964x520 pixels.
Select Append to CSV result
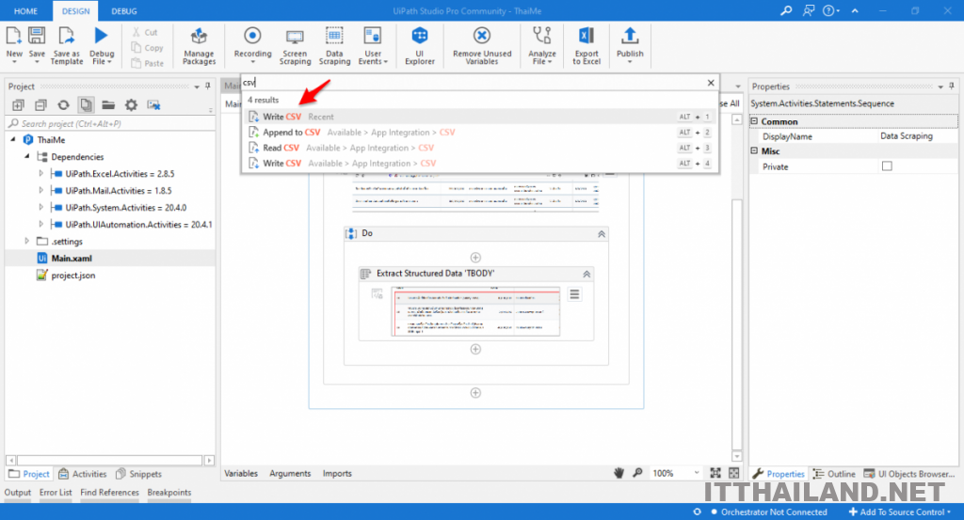(479, 132)
